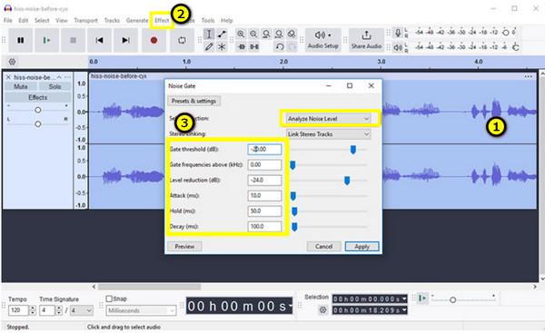Click the Pause button in transport toolbar
This screenshot has width=545, height=333.
tap(21, 40)
